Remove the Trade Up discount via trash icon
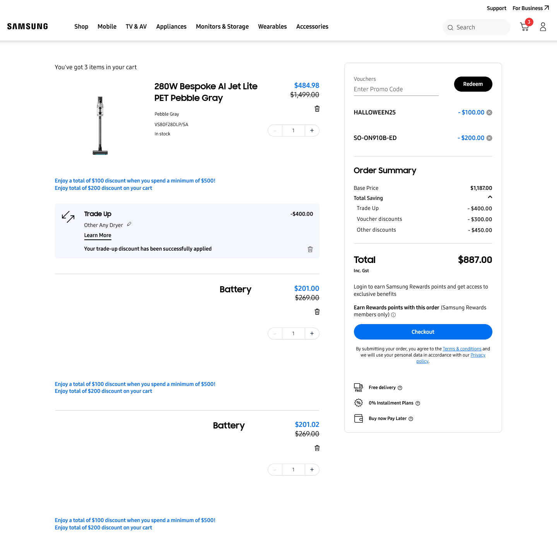Screen dimensions: 557x553 [x=310, y=249]
